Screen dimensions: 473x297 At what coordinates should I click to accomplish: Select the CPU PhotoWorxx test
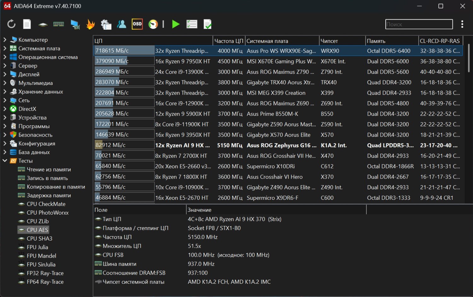click(47, 213)
